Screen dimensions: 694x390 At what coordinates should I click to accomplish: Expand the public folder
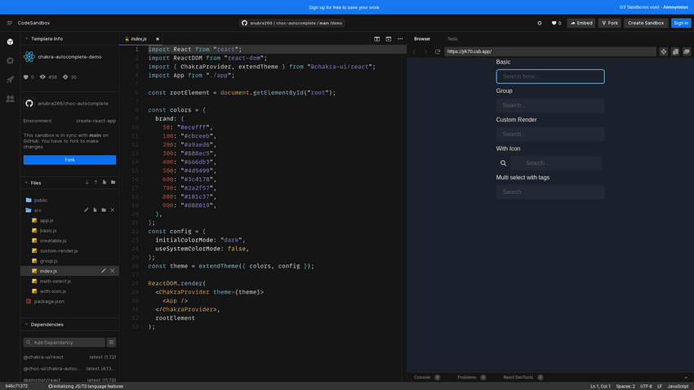tap(40, 200)
